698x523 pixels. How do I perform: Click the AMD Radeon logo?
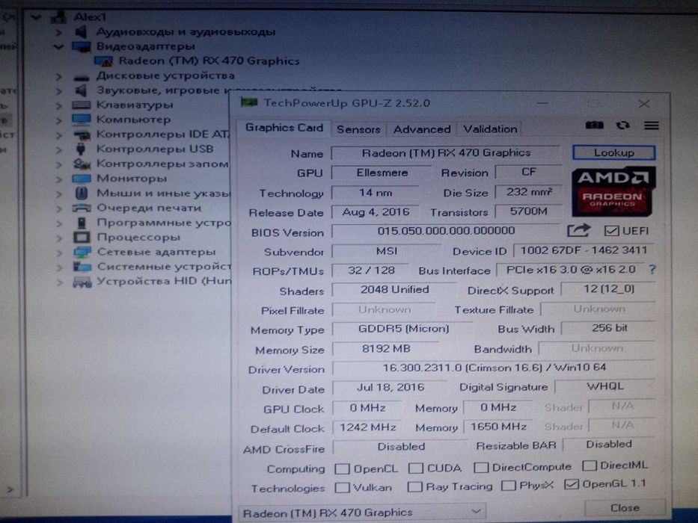pyautogui.click(x=613, y=191)
